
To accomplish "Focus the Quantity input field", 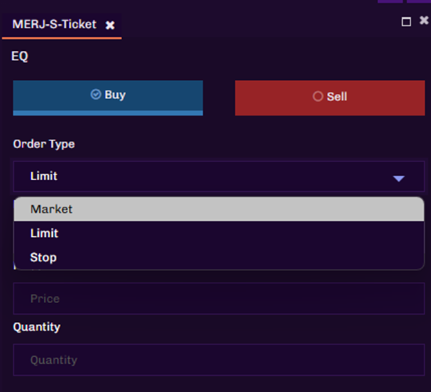I will [x=219, y=360].
